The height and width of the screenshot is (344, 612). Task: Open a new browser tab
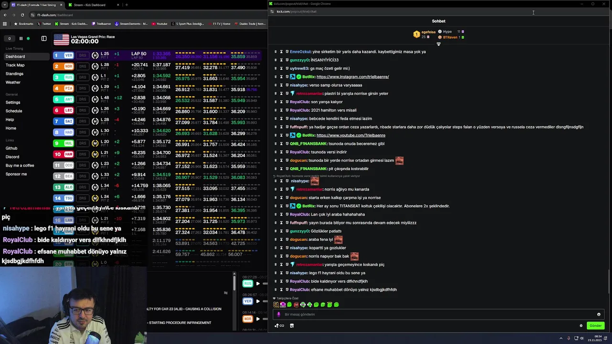coord(127,5)
